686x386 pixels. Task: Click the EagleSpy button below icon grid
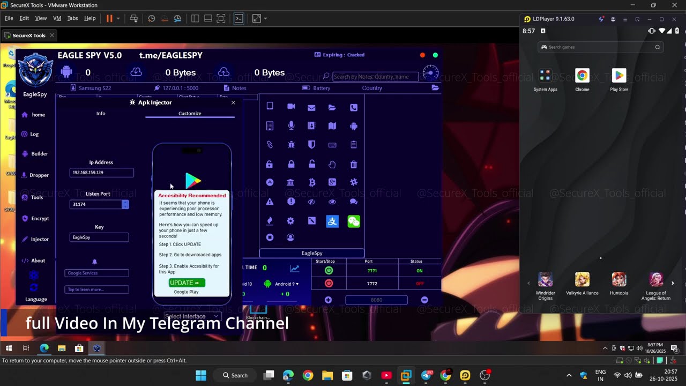[312, 253]
